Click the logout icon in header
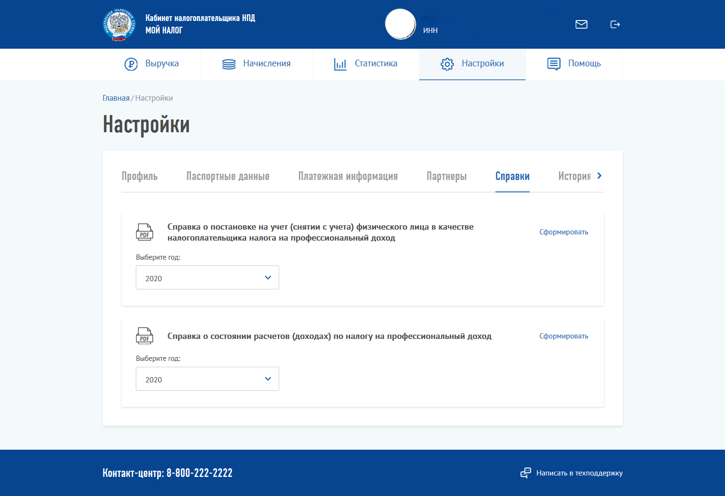Image resolution: width=725 pixels, height=496 pixels. pos(615,24)
